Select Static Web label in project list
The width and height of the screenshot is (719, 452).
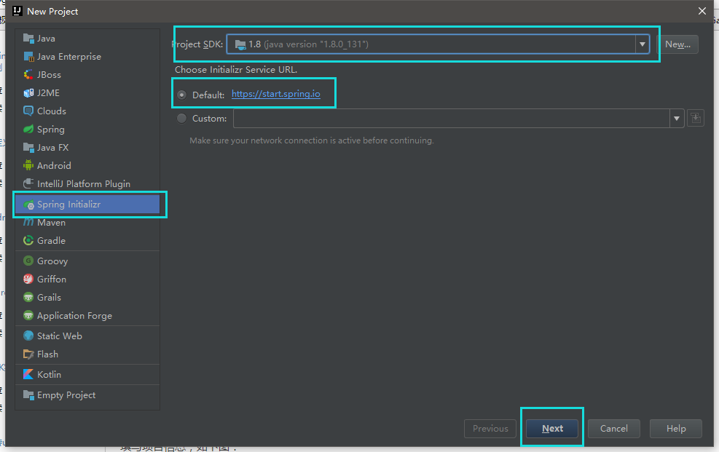pyautogui.click(x=60, y=336)
